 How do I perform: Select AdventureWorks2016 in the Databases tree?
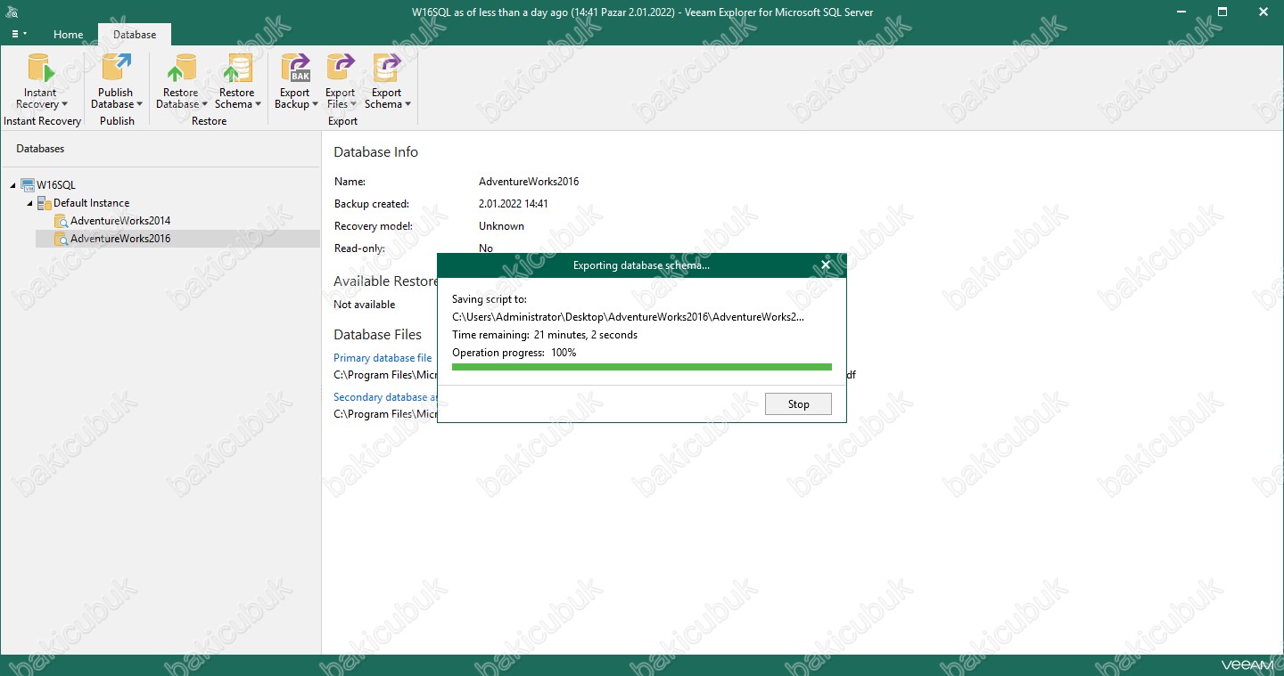click(x=120, y=239)
